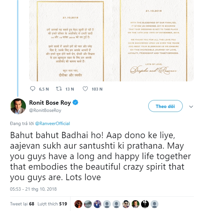Click the 6,5 N reply count

44,89
